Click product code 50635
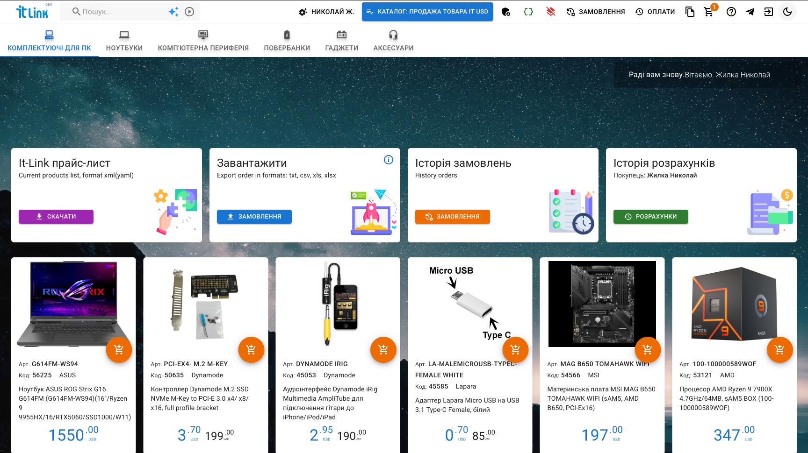 (174, 375)
